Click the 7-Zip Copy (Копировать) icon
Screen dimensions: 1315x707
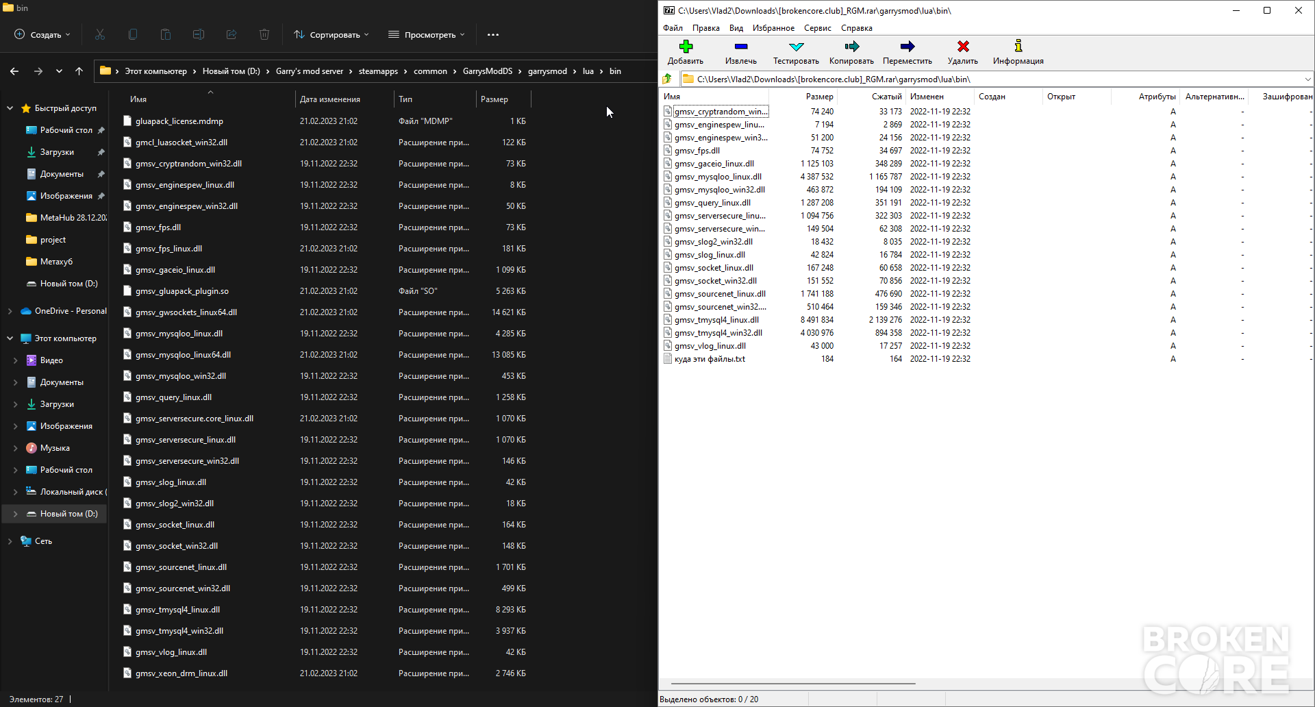(x=851, y=47)
